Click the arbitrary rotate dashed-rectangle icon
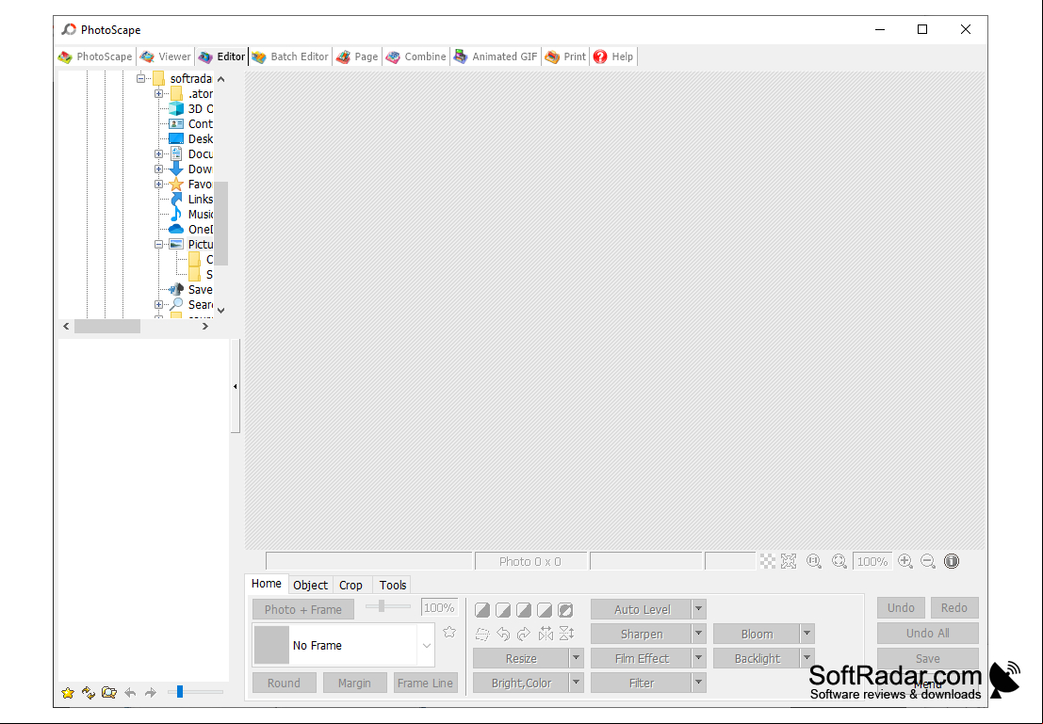 coord(482,635)
